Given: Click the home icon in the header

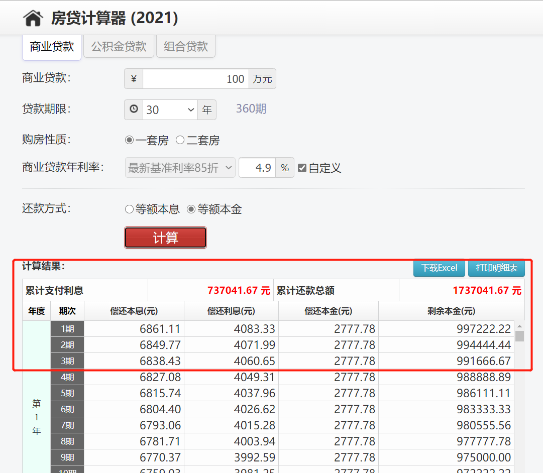Looking at the screenshot, I should (x=33, y=17).
